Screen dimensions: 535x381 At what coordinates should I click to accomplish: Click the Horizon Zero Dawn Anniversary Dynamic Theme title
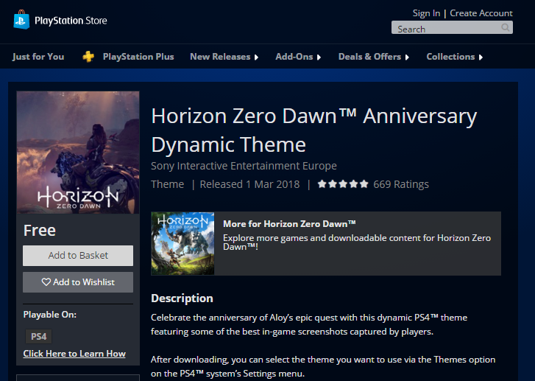pos(314,130)
